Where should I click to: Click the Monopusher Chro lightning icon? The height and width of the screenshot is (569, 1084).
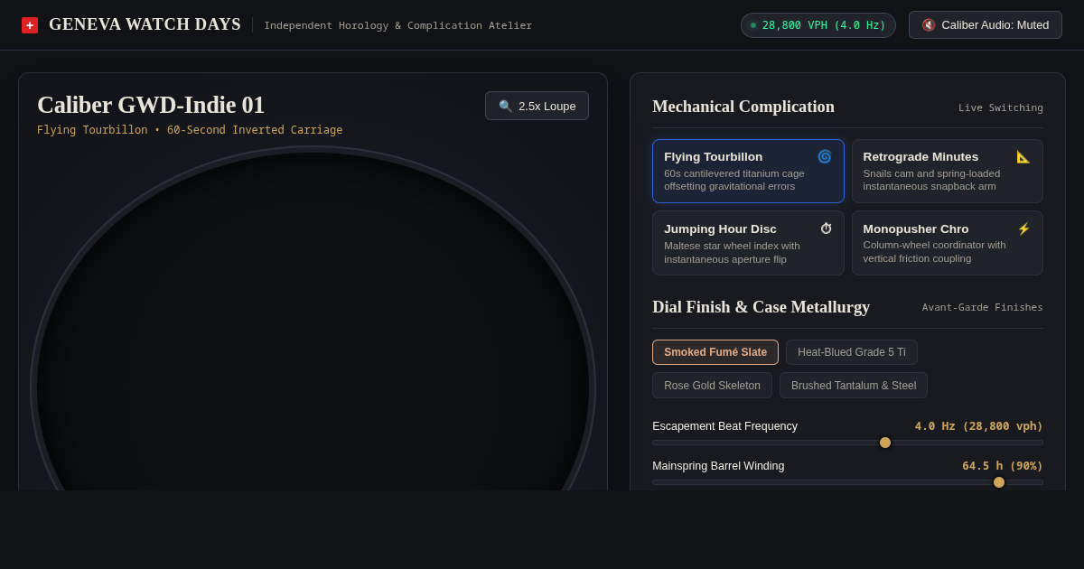1023,229
